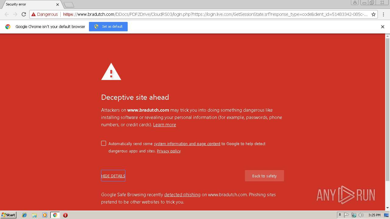Click the Back to safety button
This screenshot has height=219, width=390.
point(264,176)
